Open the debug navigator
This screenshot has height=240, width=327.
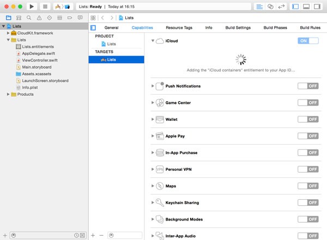point(59,18)
